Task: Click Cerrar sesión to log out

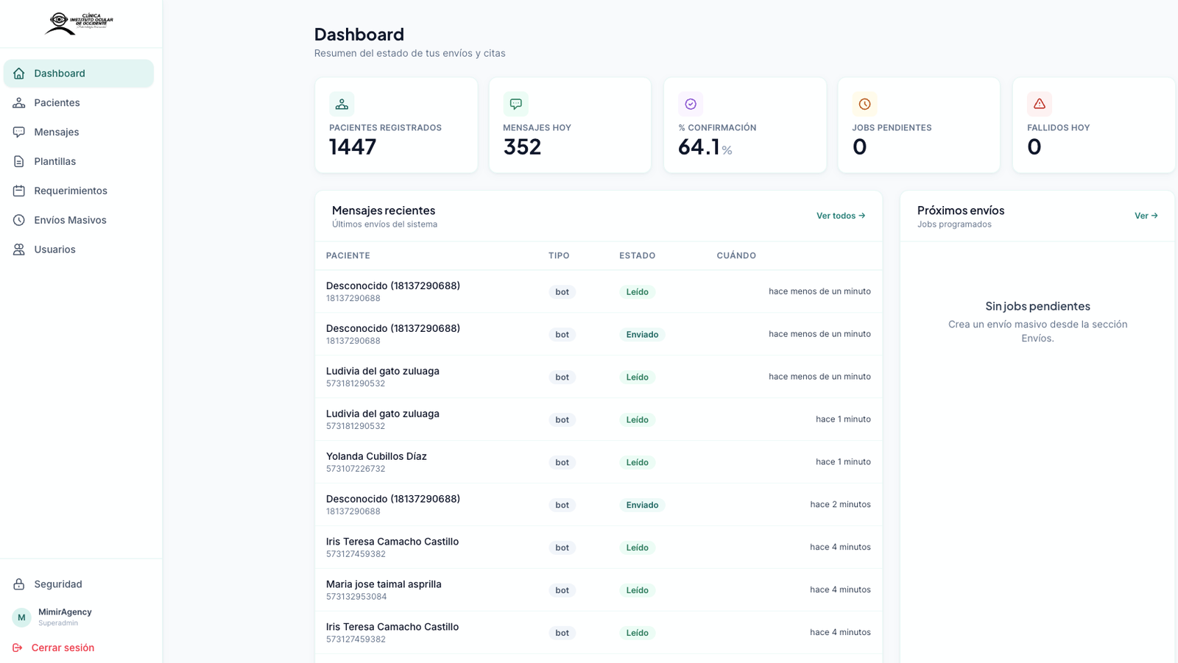Action: (63, 648)
